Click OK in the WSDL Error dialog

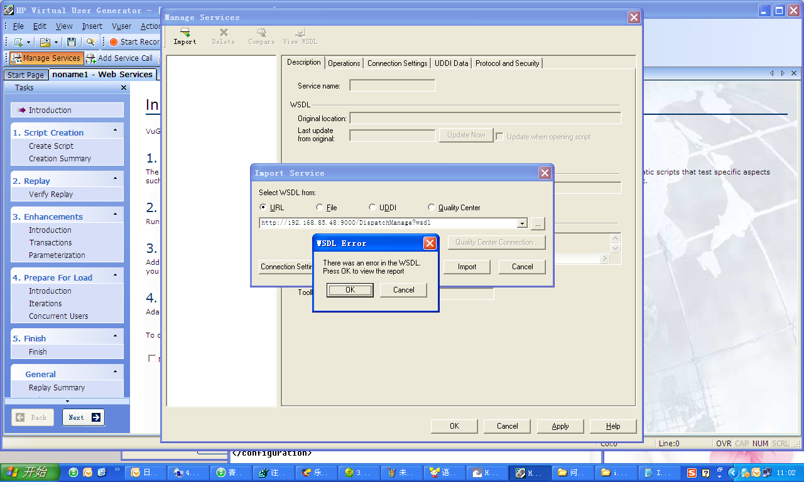(x=350, y=290)
